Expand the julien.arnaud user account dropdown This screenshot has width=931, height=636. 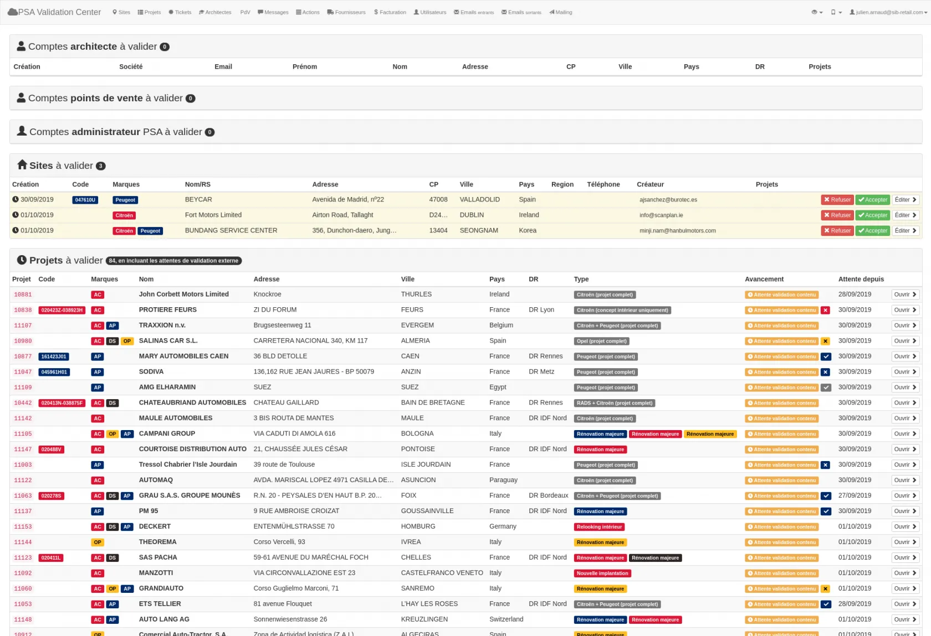[x=888, y=12]
